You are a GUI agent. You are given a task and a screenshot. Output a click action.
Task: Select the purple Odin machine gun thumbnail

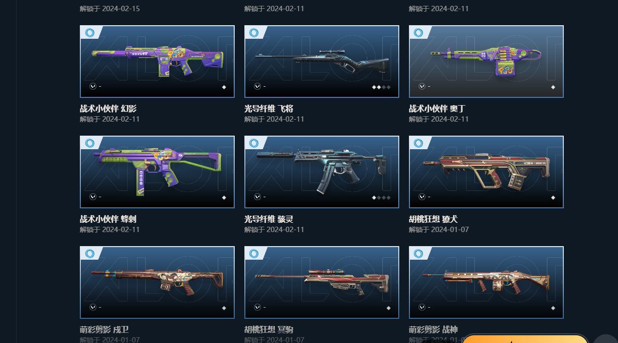point(486,62)
